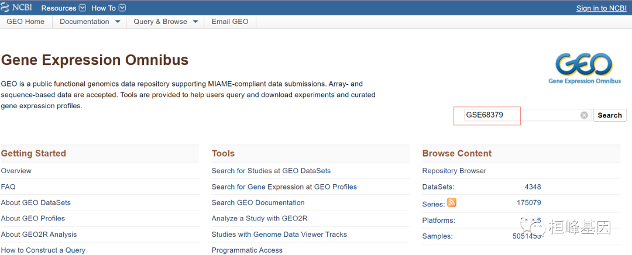Click the GEO Gene Expression Omnibus logo
Screen dimensions: 632x255
pyautogui.click(x=585, y=68)
